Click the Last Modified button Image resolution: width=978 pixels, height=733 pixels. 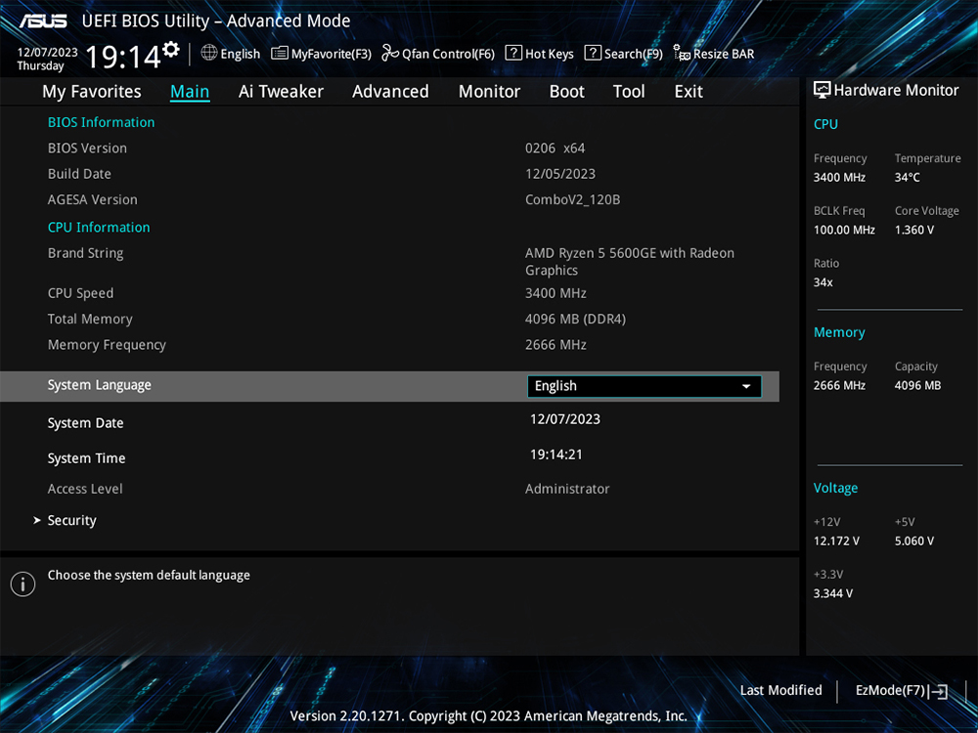[x=780, y=691]
